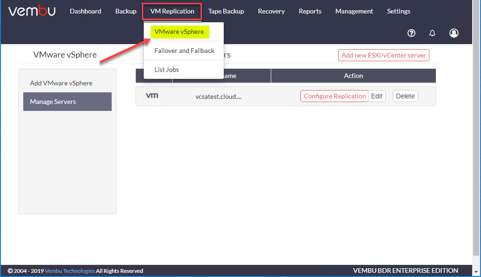The width and height of the screenshot is (481, 277).
Task: Open the Dashboard menu
Action: coord(85,11)
